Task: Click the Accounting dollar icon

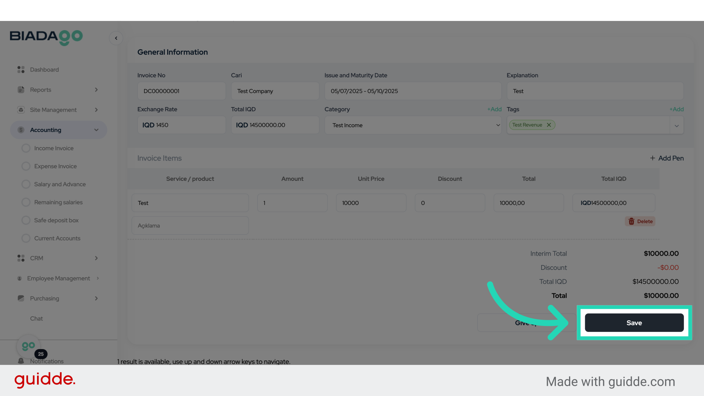Action: 21,130
